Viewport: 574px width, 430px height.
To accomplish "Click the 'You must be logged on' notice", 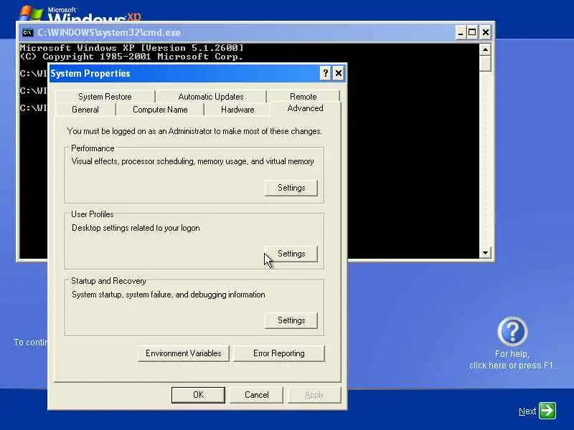I will pyautogui.click(x=194, y=131).
